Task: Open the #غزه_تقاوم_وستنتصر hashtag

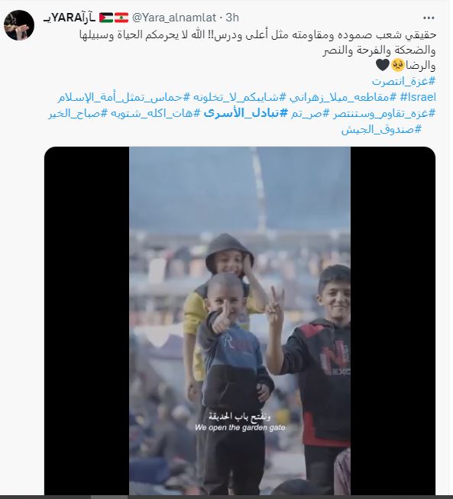Action: pyautogui.click(x=384, y=114)
